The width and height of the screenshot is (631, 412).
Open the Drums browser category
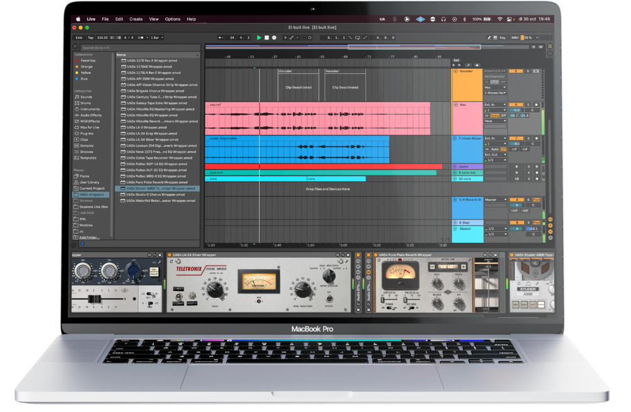coord(86,103)
